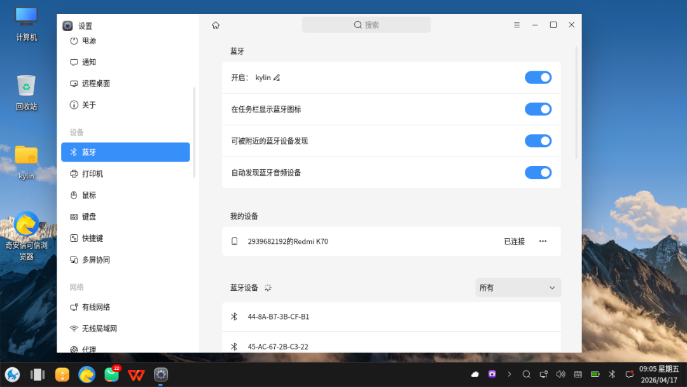This screenshot has height=387, width=687.
Task: Open the kylin folder on desktop
Action: click(x=26, y=162)
